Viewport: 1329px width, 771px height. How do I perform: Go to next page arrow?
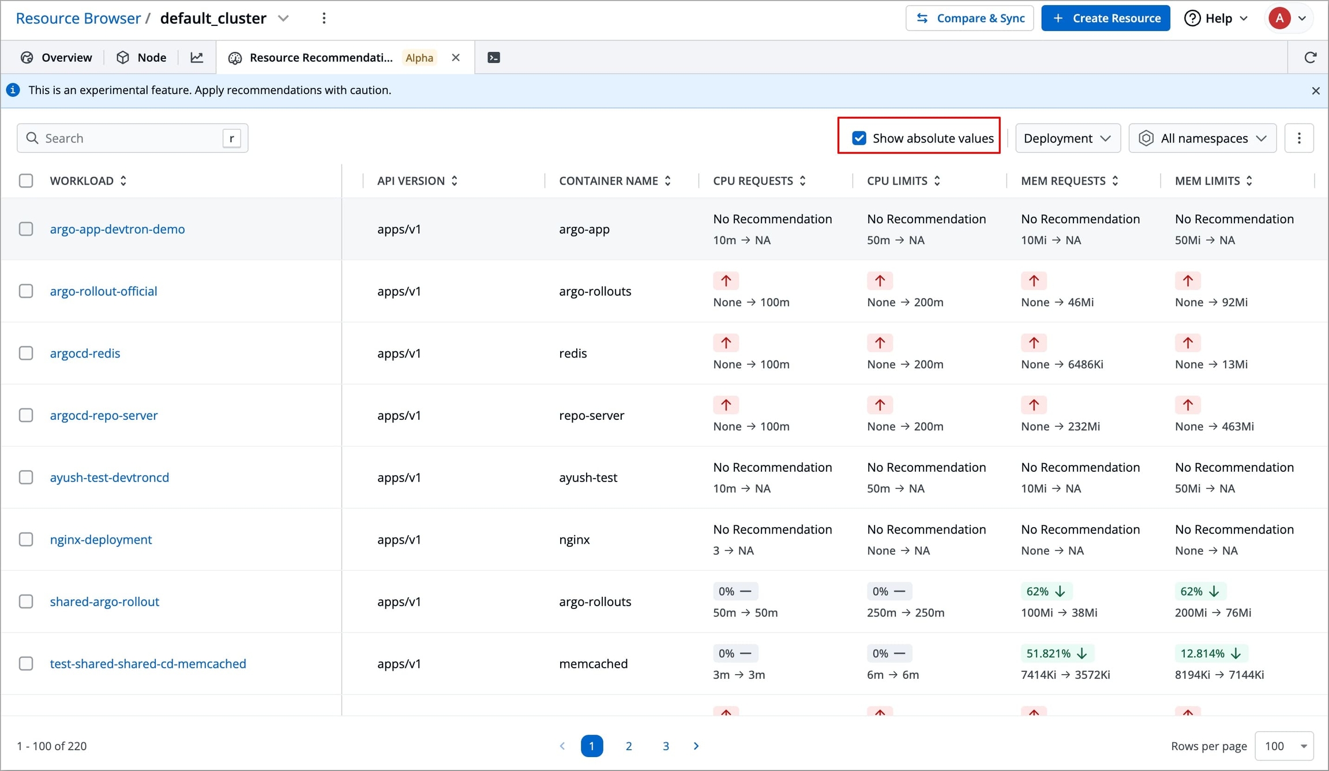click(x=696, y=746)
